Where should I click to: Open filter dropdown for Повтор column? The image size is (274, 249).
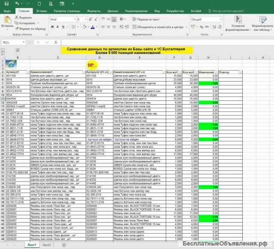[241, 72]
